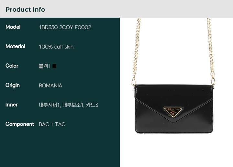Click the Color label
Screen dimensions: 233x167
(12, 66)
